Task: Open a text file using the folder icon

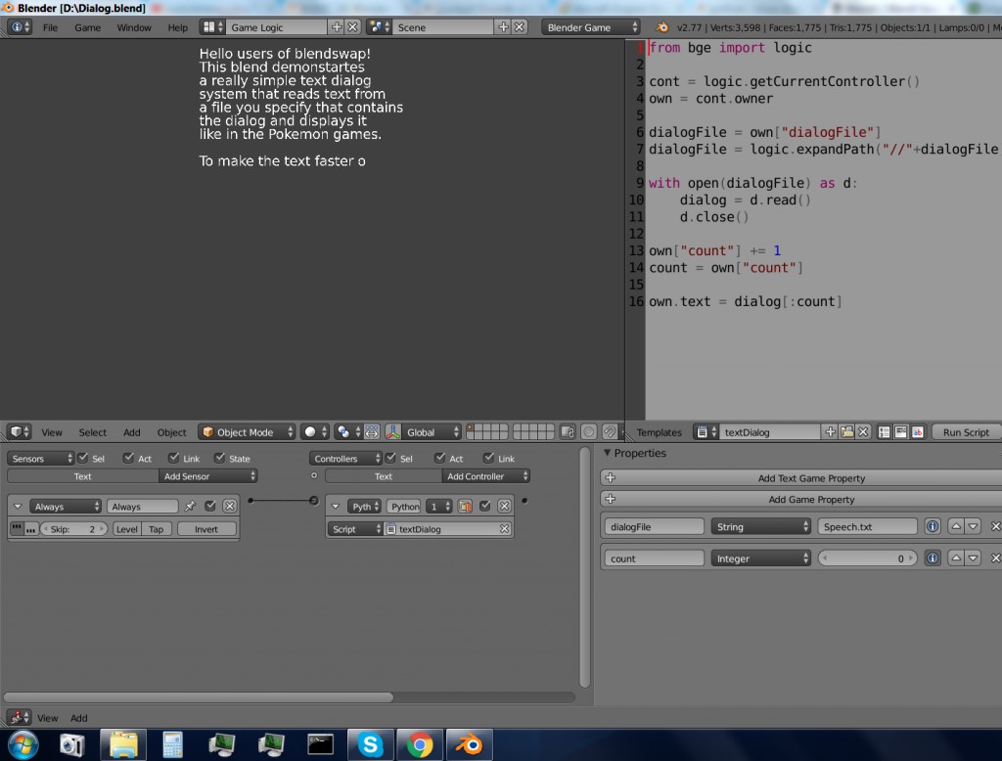Action: [844, 431]
